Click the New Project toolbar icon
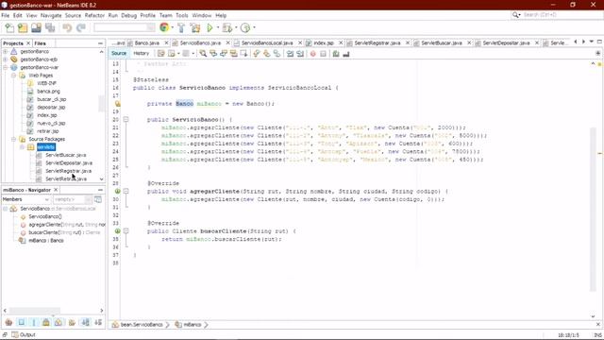 click(23, 27)
